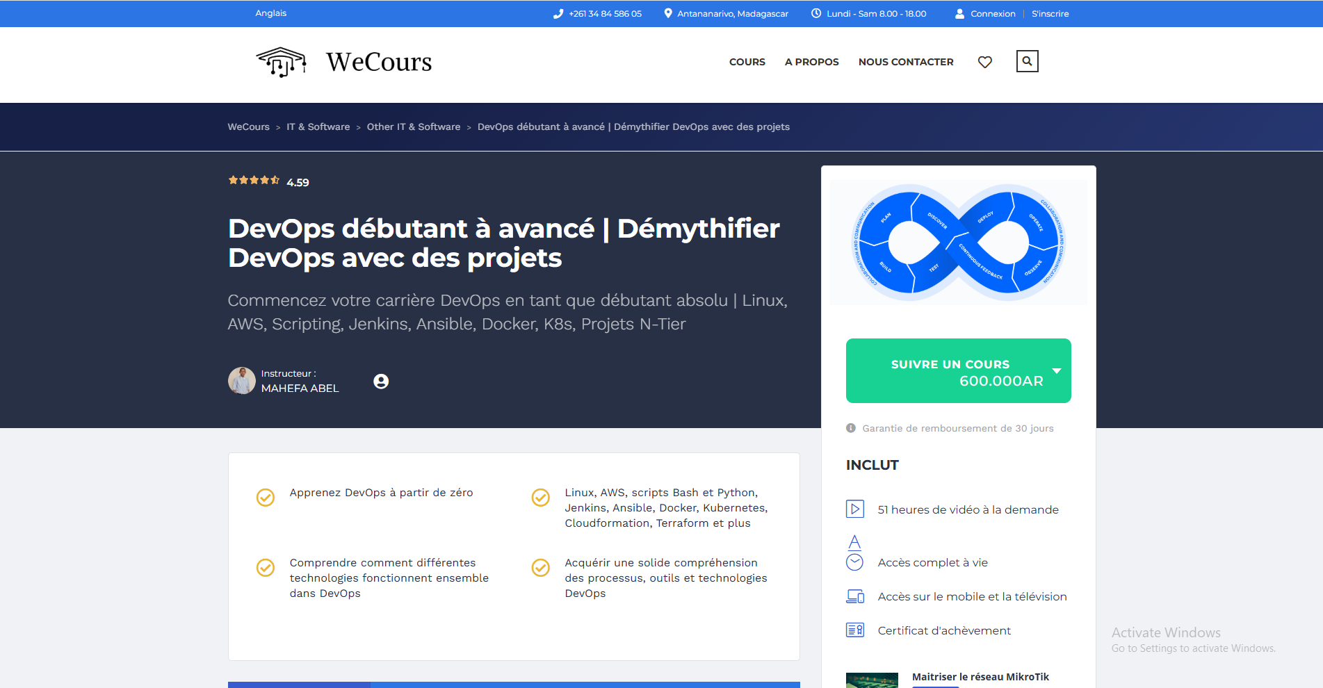This screenshot has width=1323, height=688.
Task: Click checkmark beside Acquérir une solide compréhension
Action: pyautogui.click(x=541, y=568)
